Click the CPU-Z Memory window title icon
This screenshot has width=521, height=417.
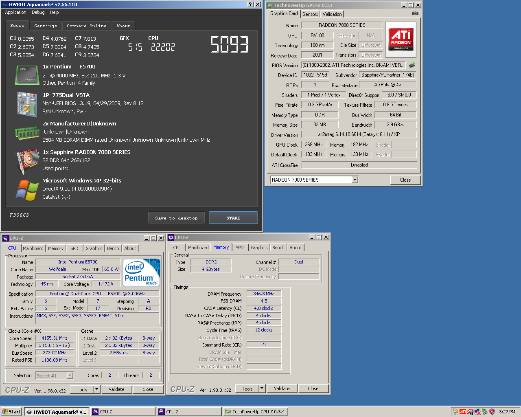(x=171, y=237)
